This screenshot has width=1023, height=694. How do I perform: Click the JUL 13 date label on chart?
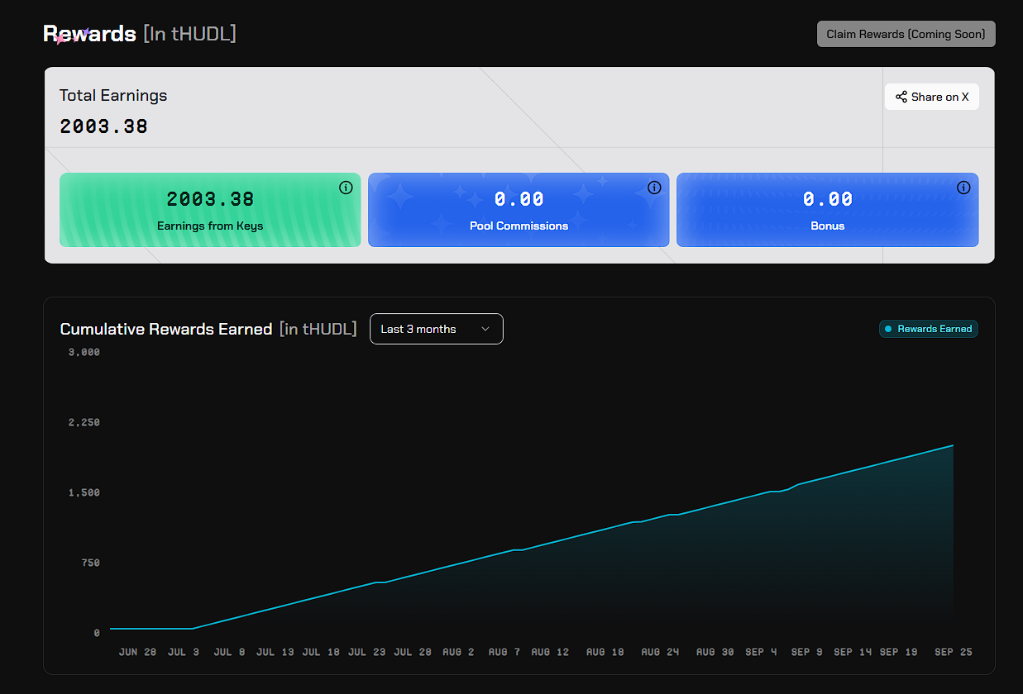[x=275, y=652]
